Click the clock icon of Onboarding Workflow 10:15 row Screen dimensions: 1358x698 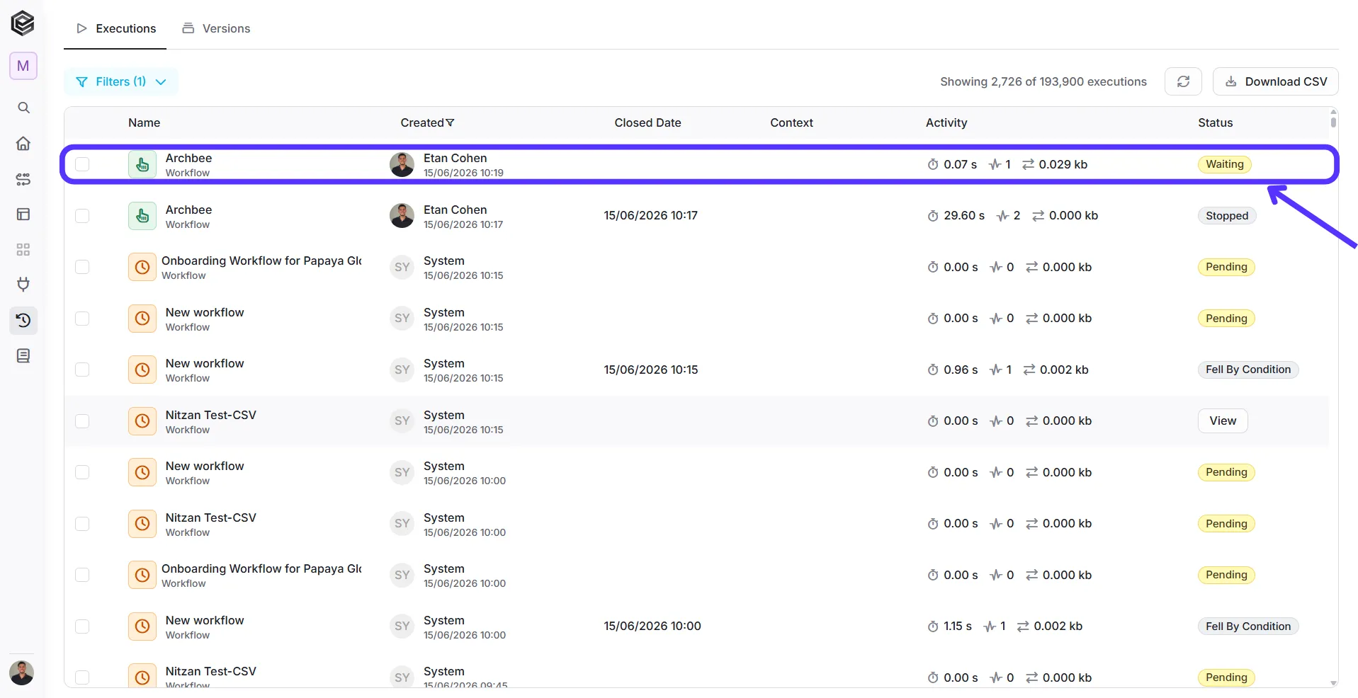pos(142,267)
